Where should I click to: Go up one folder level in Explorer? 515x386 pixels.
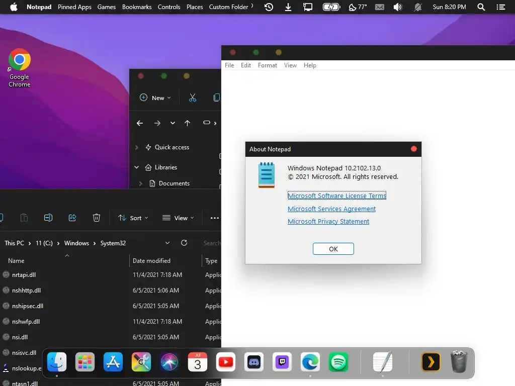pyautogui.click(x=187, y=123)
